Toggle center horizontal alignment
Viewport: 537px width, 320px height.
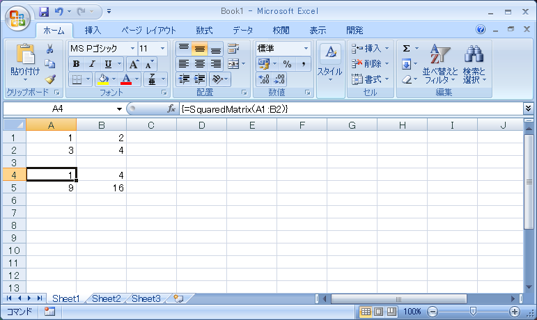(200, 64)
